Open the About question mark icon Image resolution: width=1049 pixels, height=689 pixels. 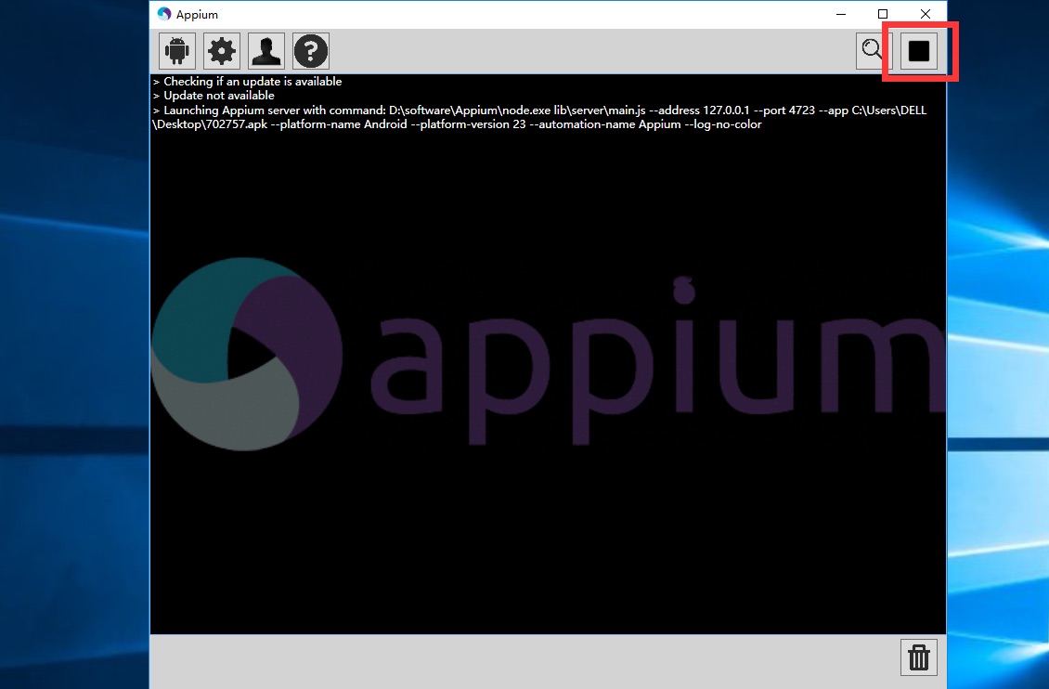coord(311,51)
